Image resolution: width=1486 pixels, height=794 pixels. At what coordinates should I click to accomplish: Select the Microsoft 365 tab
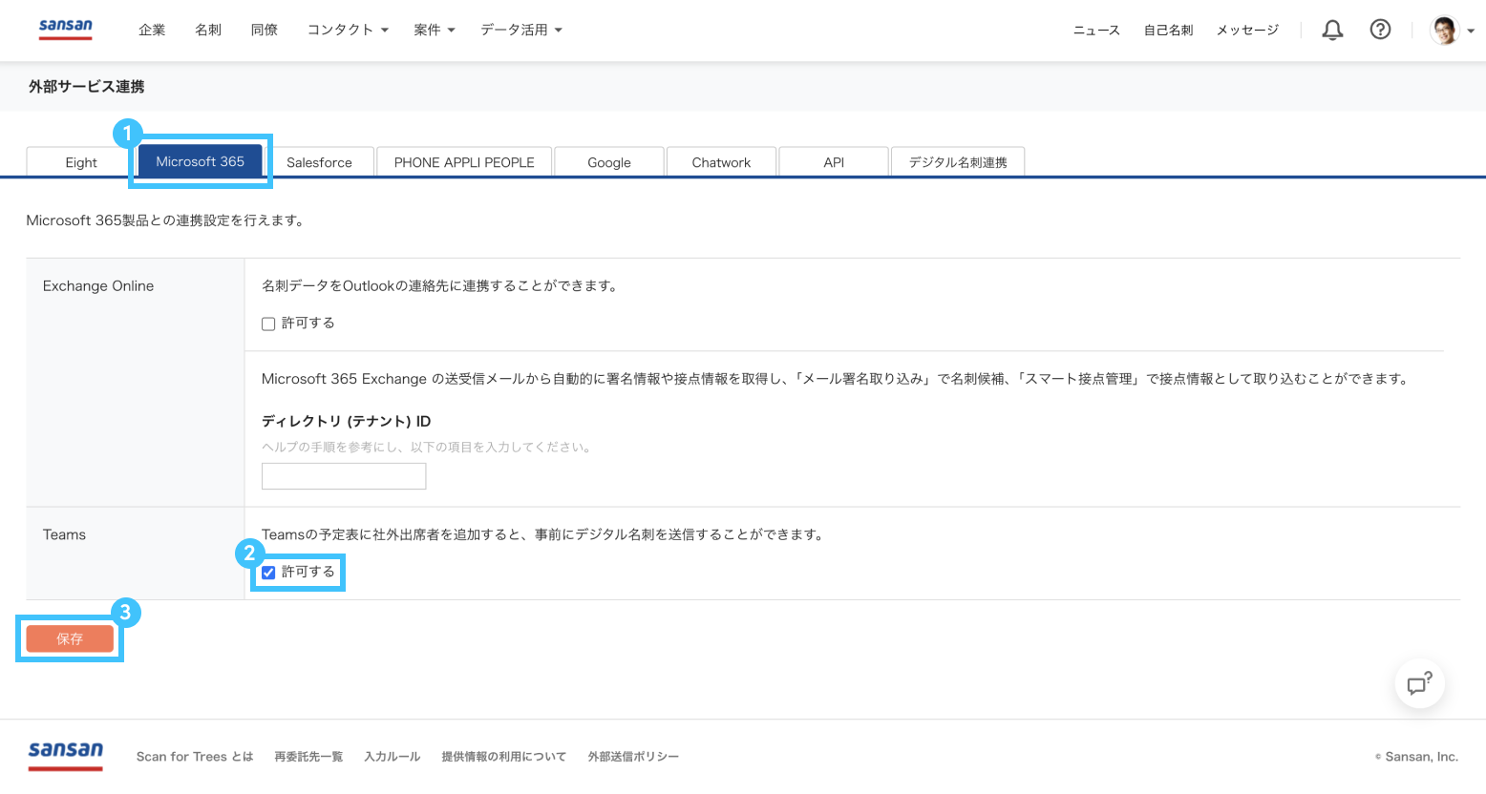[x=201, y=161]
